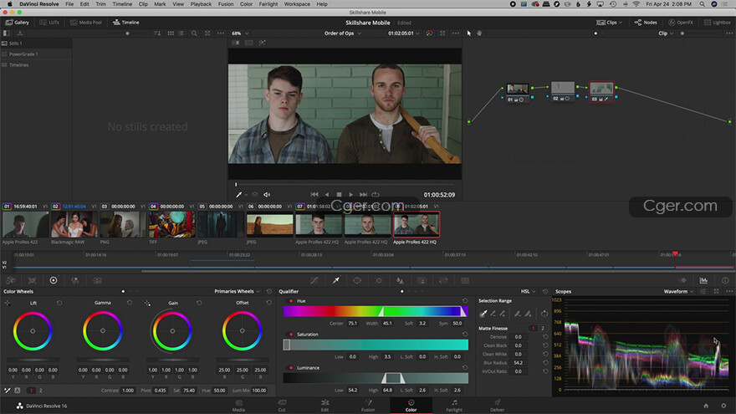Select Stills 1 album
736x414 pixels.
click(36, 43)
